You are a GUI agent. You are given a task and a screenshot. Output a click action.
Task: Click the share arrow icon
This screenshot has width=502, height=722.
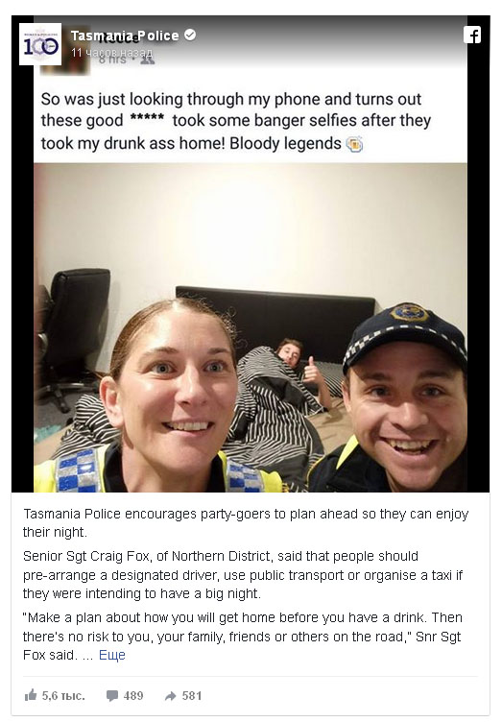click(171, 696)
